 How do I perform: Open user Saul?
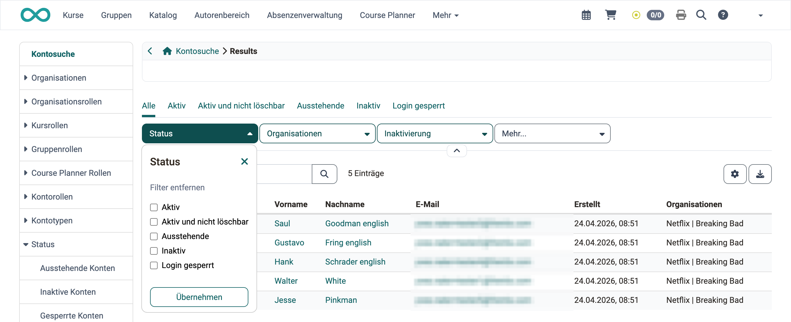coord(282,223)
